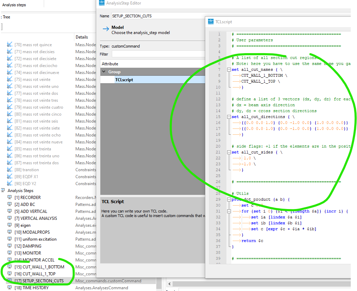Click the icon beside DAMPING step
Image resolution: width=357 pixels, height=291 pixels.
(10, 246)
